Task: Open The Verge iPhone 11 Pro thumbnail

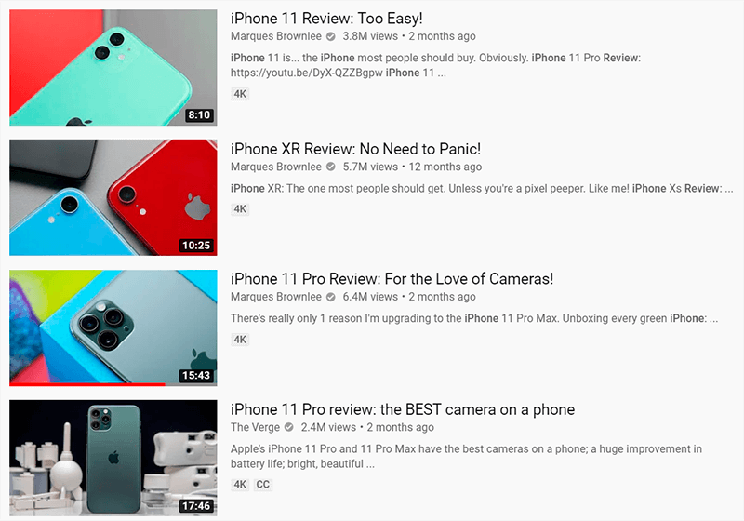Action: (x=113, y=458)
